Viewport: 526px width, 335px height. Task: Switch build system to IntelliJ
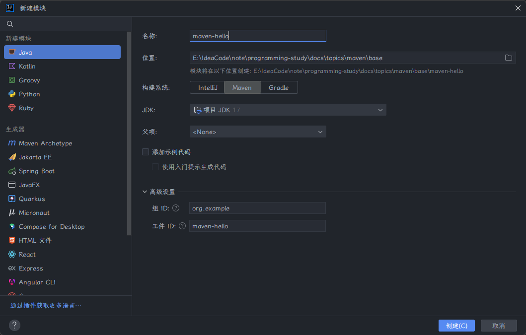[x=207, y=87]
